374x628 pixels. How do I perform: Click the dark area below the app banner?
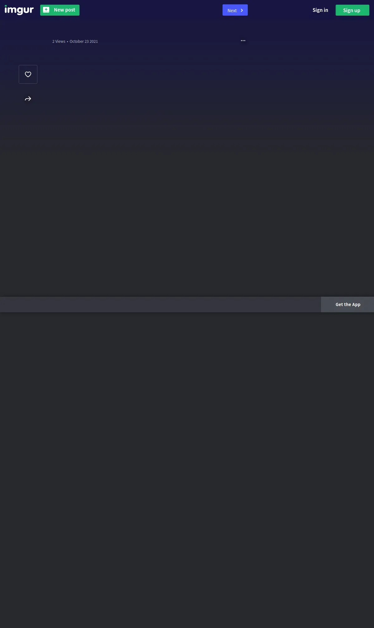click(187, 468)
